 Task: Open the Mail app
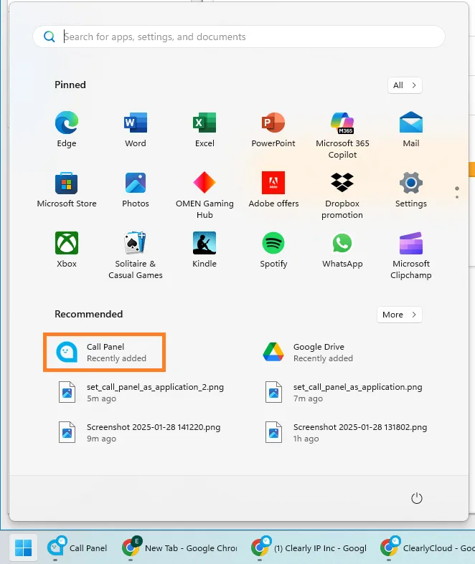411,129
